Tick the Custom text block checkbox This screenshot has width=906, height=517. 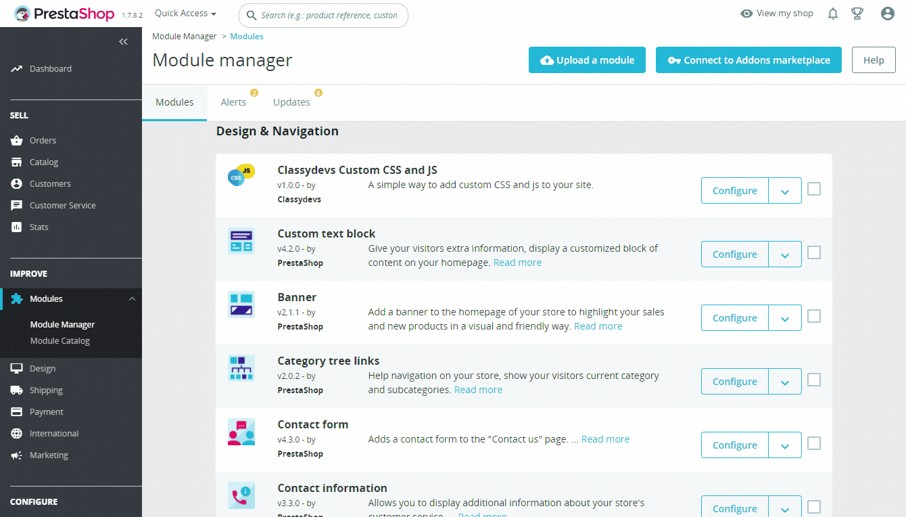pyautogui.click(x=814, y=252)
